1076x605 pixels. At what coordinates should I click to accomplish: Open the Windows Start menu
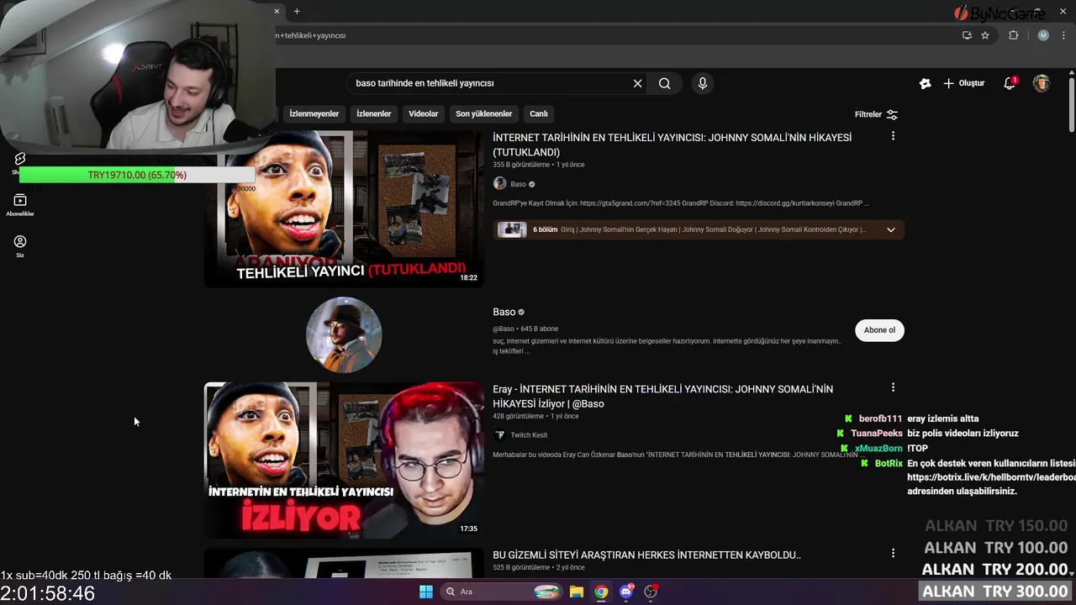tap(426, 592)
